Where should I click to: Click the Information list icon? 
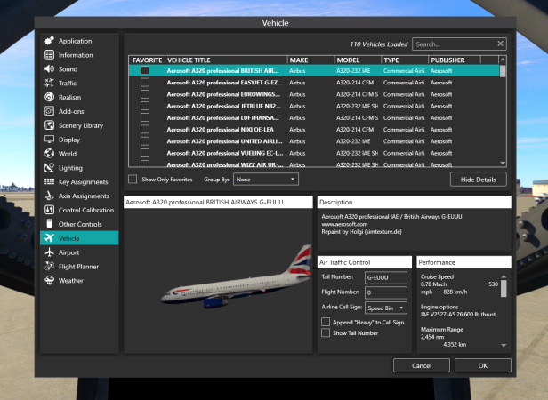[49, 55]
